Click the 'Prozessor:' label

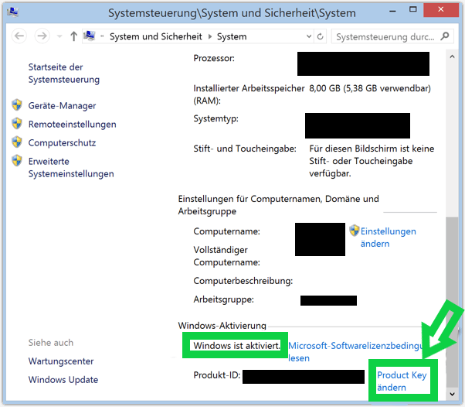[x=214, y=58]
